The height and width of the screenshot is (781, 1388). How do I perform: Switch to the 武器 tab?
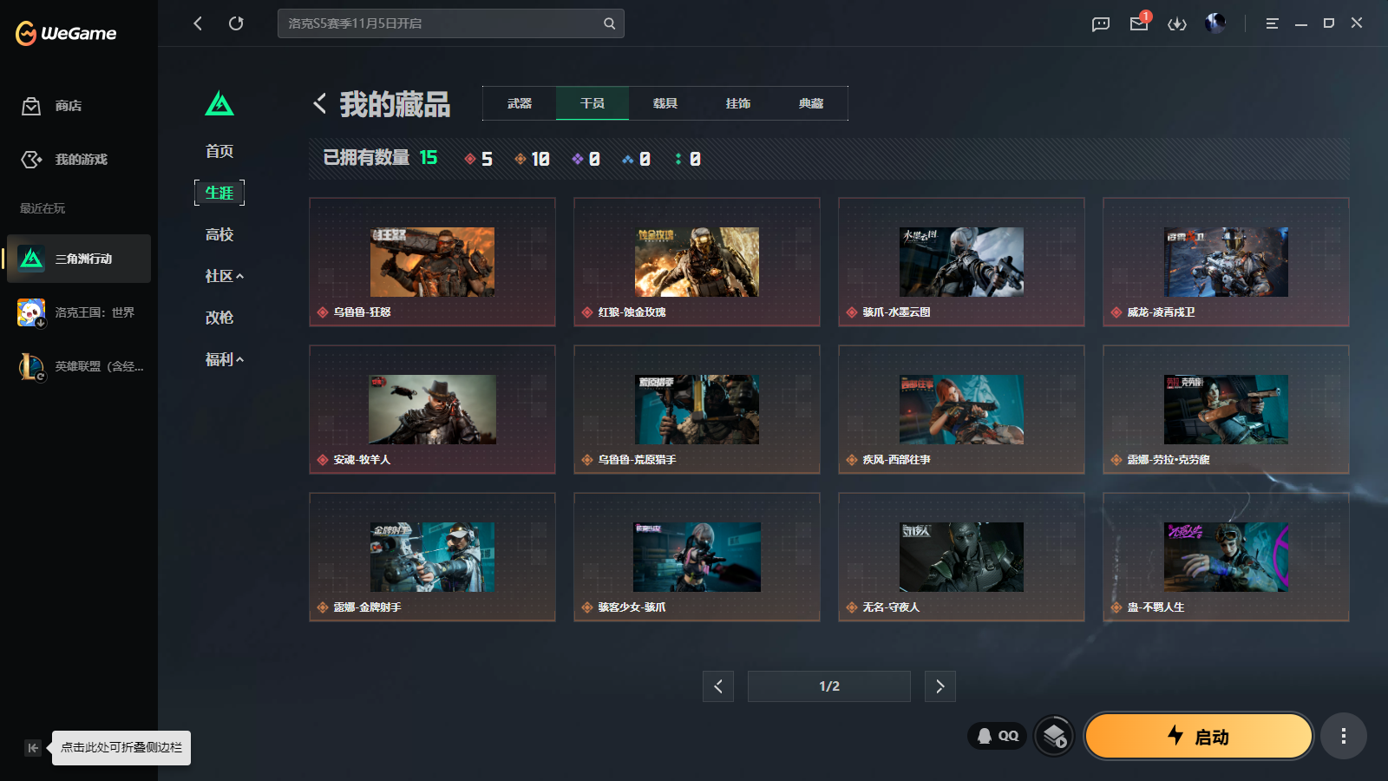tap(520, 103)
